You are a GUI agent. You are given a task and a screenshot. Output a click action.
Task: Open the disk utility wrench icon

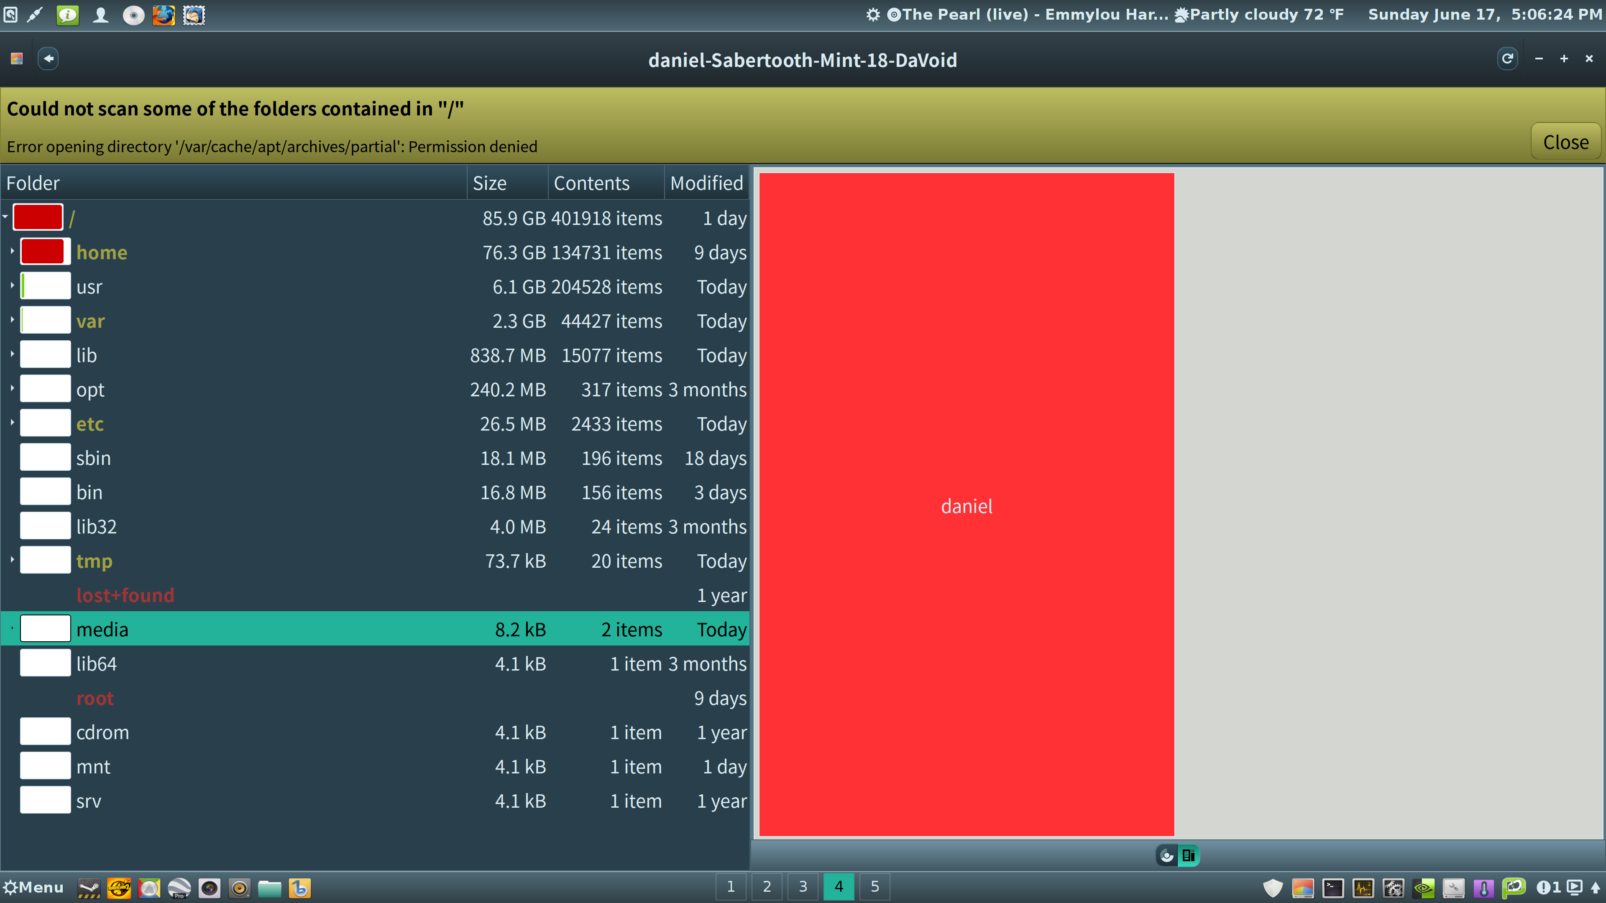(x=1453, y=888)
